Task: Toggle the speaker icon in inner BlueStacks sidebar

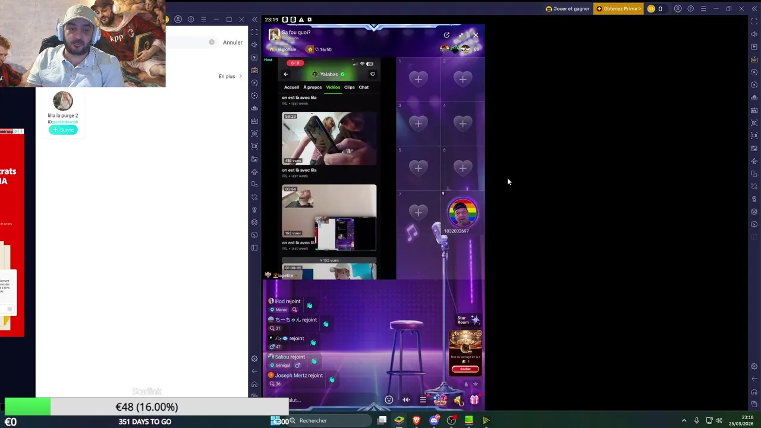Action: (254, 45)
